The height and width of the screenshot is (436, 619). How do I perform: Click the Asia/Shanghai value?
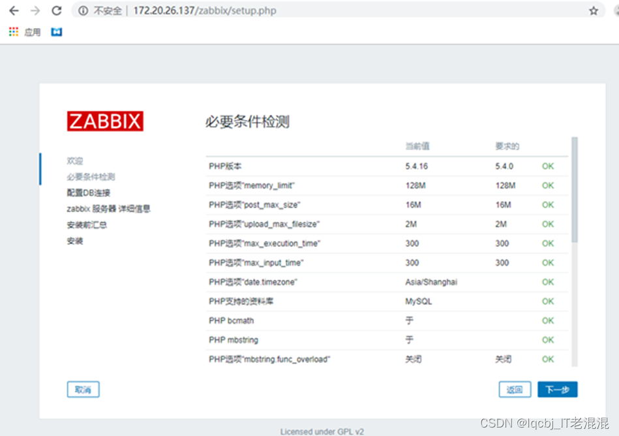tap(431, 282)
